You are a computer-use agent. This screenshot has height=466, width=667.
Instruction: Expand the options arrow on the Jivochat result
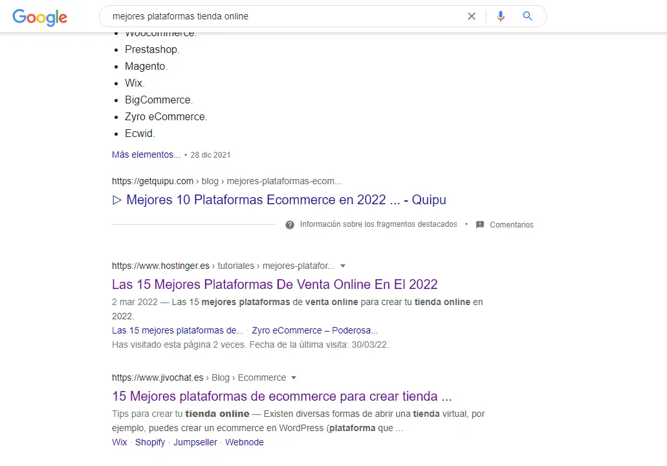(x=294, y=377)
